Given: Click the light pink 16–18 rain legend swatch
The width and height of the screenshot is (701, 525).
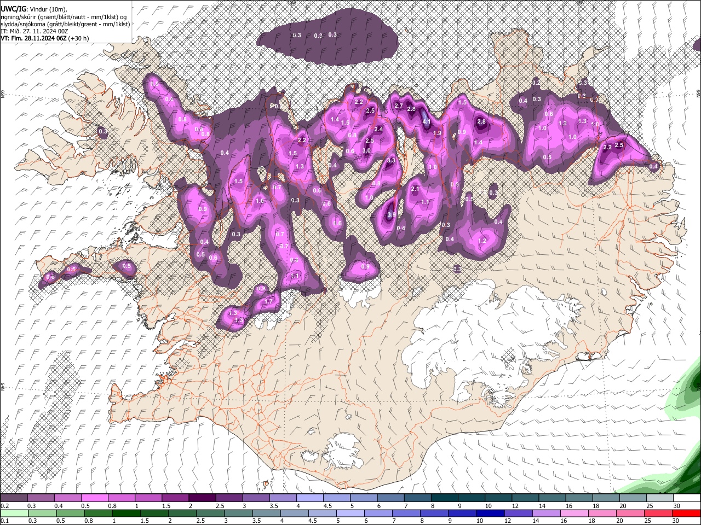Looking at the screenshot, I should (574, 514).
